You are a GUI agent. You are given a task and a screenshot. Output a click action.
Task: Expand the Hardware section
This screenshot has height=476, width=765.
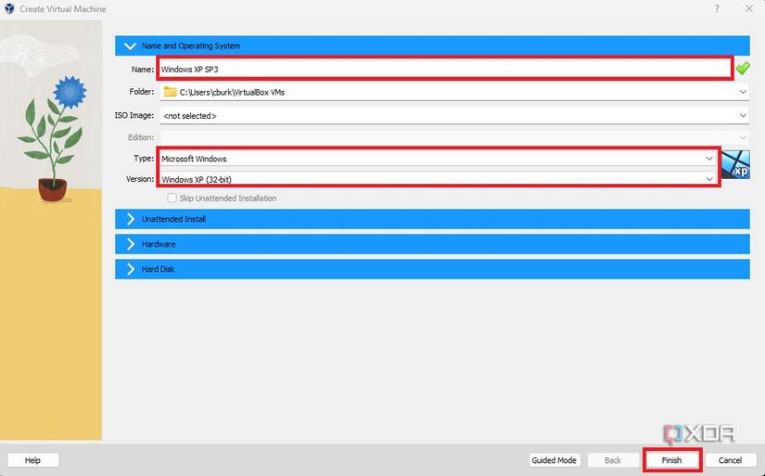click(x=432, y=244)
